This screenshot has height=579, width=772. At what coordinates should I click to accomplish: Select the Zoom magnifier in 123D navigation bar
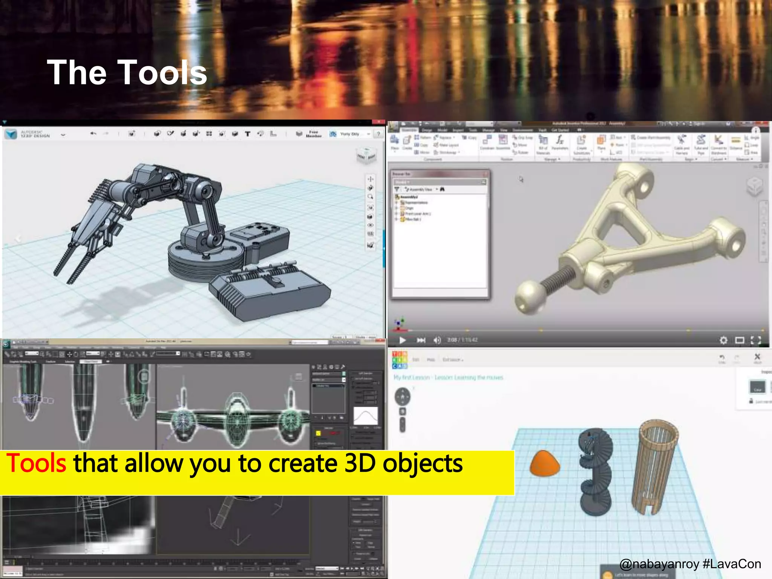[x=371, y=197]
